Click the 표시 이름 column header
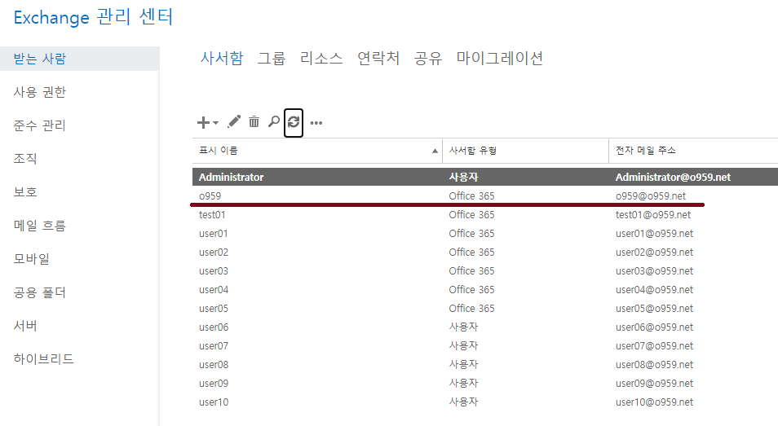The height and width of the screenshot is (426, 778). (317, 151)
